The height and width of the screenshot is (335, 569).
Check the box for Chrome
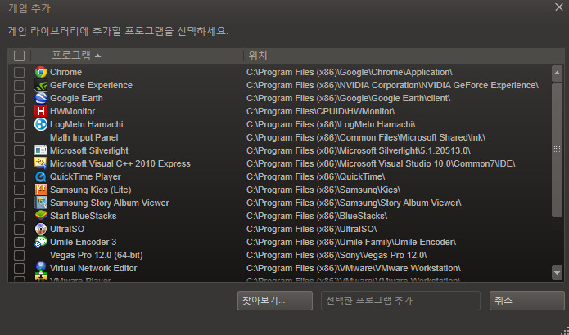19,72
